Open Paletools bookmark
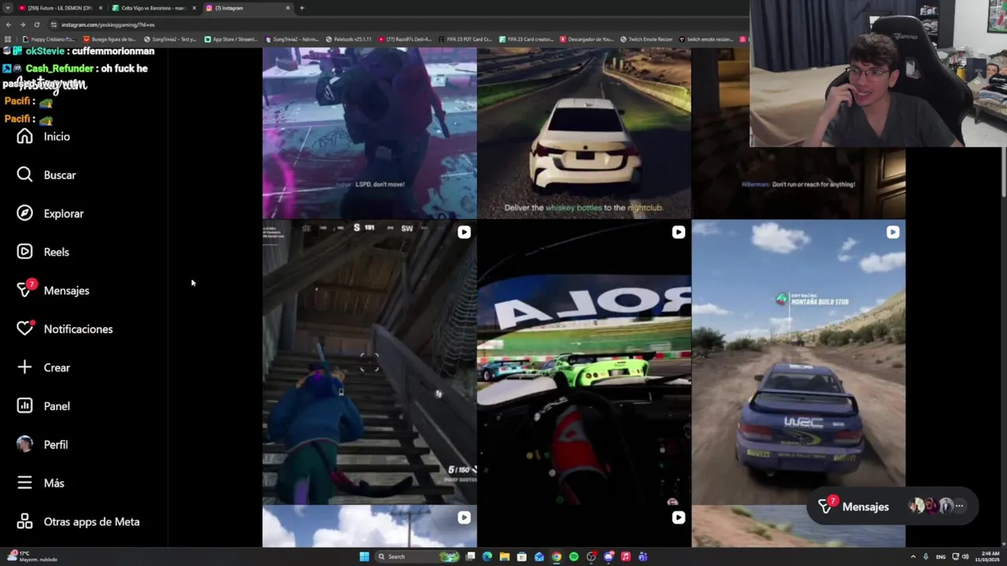1007x566 pixels. click(x=349, y=39)
